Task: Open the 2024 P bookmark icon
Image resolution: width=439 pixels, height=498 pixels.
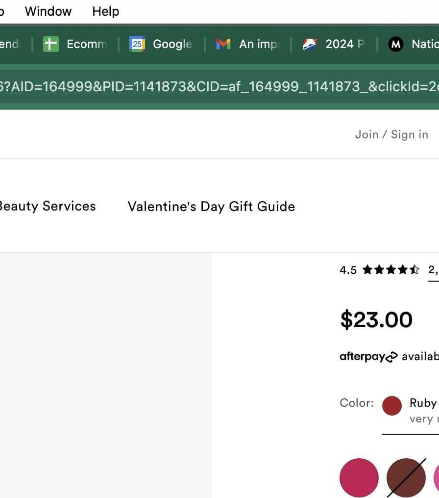Action: 310,44
